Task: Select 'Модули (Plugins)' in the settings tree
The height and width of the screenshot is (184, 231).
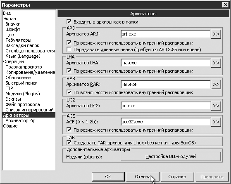Action: pos(23,94)
